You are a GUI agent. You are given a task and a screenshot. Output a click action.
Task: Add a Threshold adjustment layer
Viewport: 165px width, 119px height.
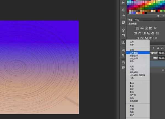(146, 38)
